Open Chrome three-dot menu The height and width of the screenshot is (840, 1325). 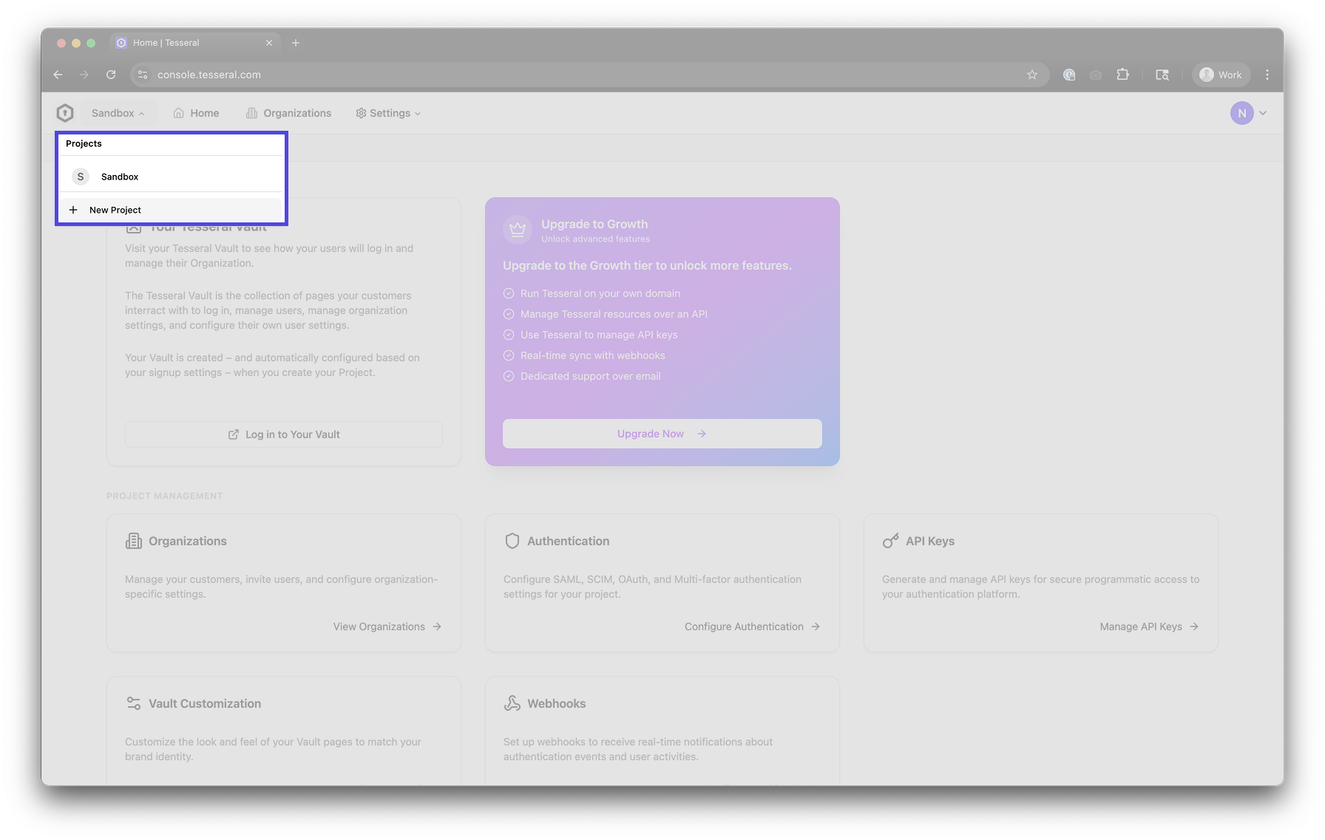pos(1267,75)
